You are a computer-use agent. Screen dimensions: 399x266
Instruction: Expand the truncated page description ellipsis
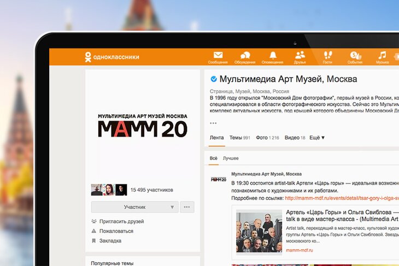213,123
